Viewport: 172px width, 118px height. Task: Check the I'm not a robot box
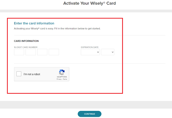click(x=19, y=74)
